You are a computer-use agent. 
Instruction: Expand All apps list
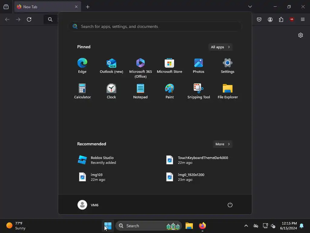click(220, 47)
